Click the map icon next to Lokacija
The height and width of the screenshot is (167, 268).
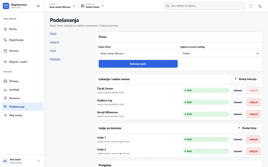(x=83, y=6)
